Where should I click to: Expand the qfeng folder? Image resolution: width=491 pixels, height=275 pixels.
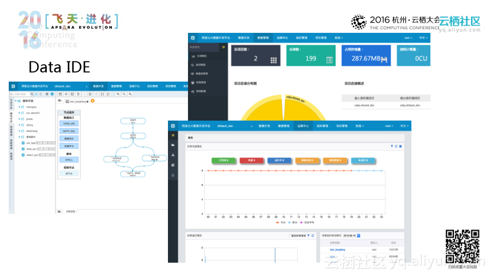pos(19,125)
